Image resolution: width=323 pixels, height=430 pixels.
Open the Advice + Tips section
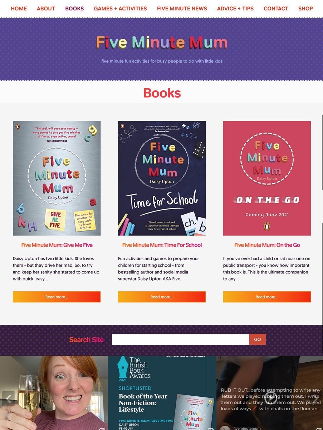pos(235,9)
